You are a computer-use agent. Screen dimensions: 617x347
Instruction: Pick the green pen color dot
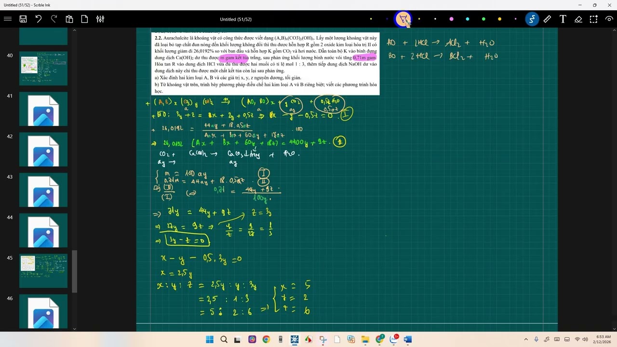[483, 19]
